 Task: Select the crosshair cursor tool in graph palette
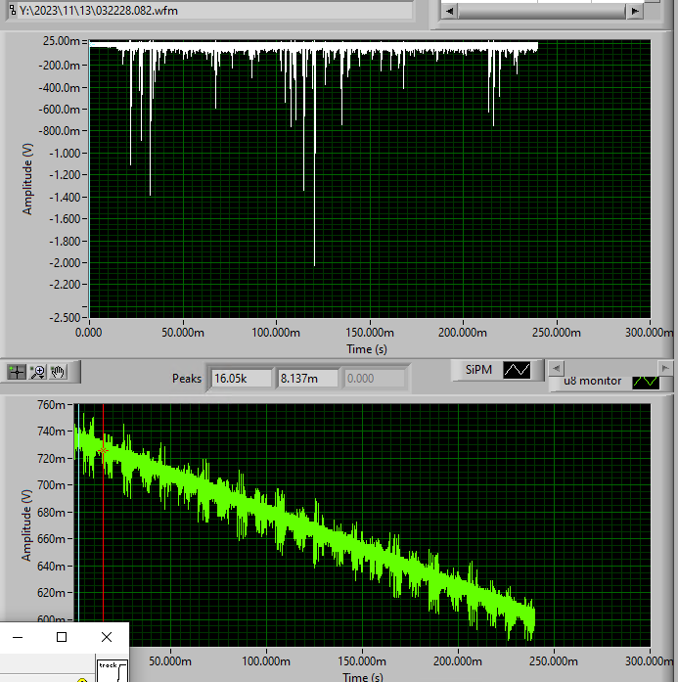click(x=17, y=373)
